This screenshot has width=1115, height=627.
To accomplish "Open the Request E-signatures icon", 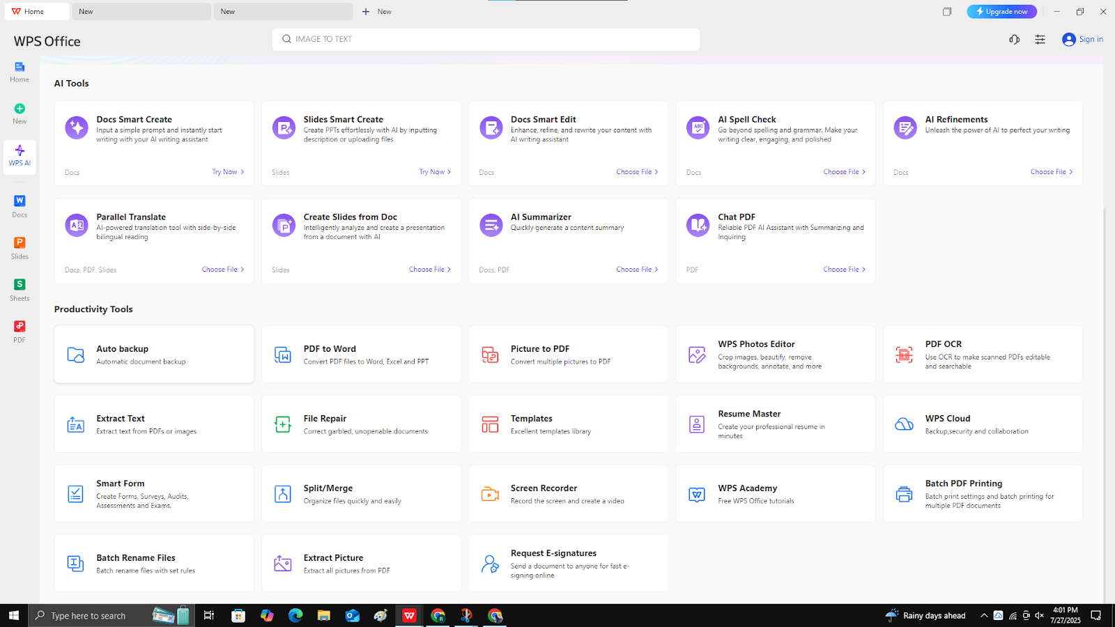I will point(490,564).
